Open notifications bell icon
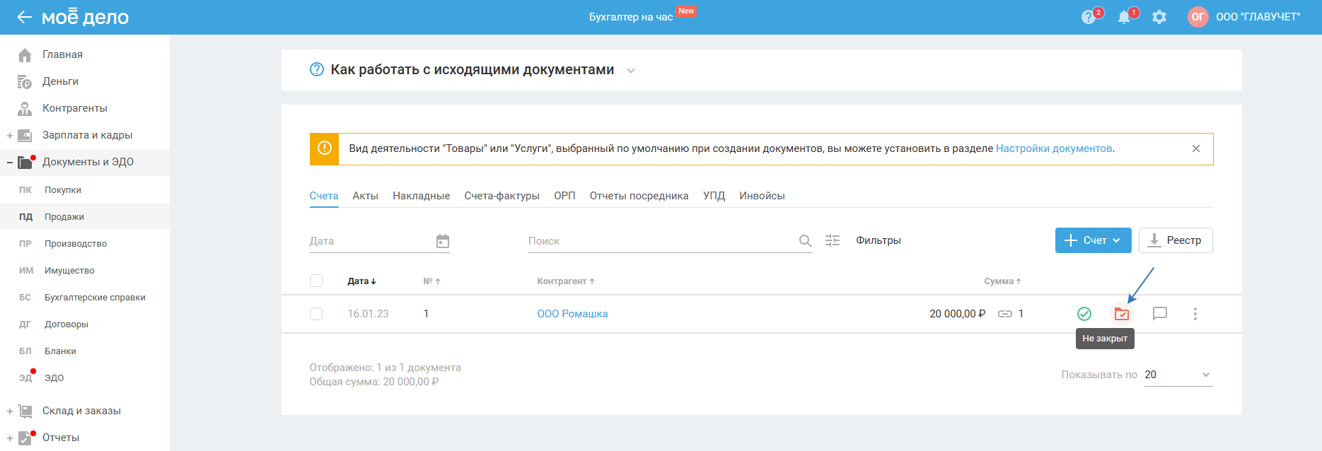 coord(1124,18)
